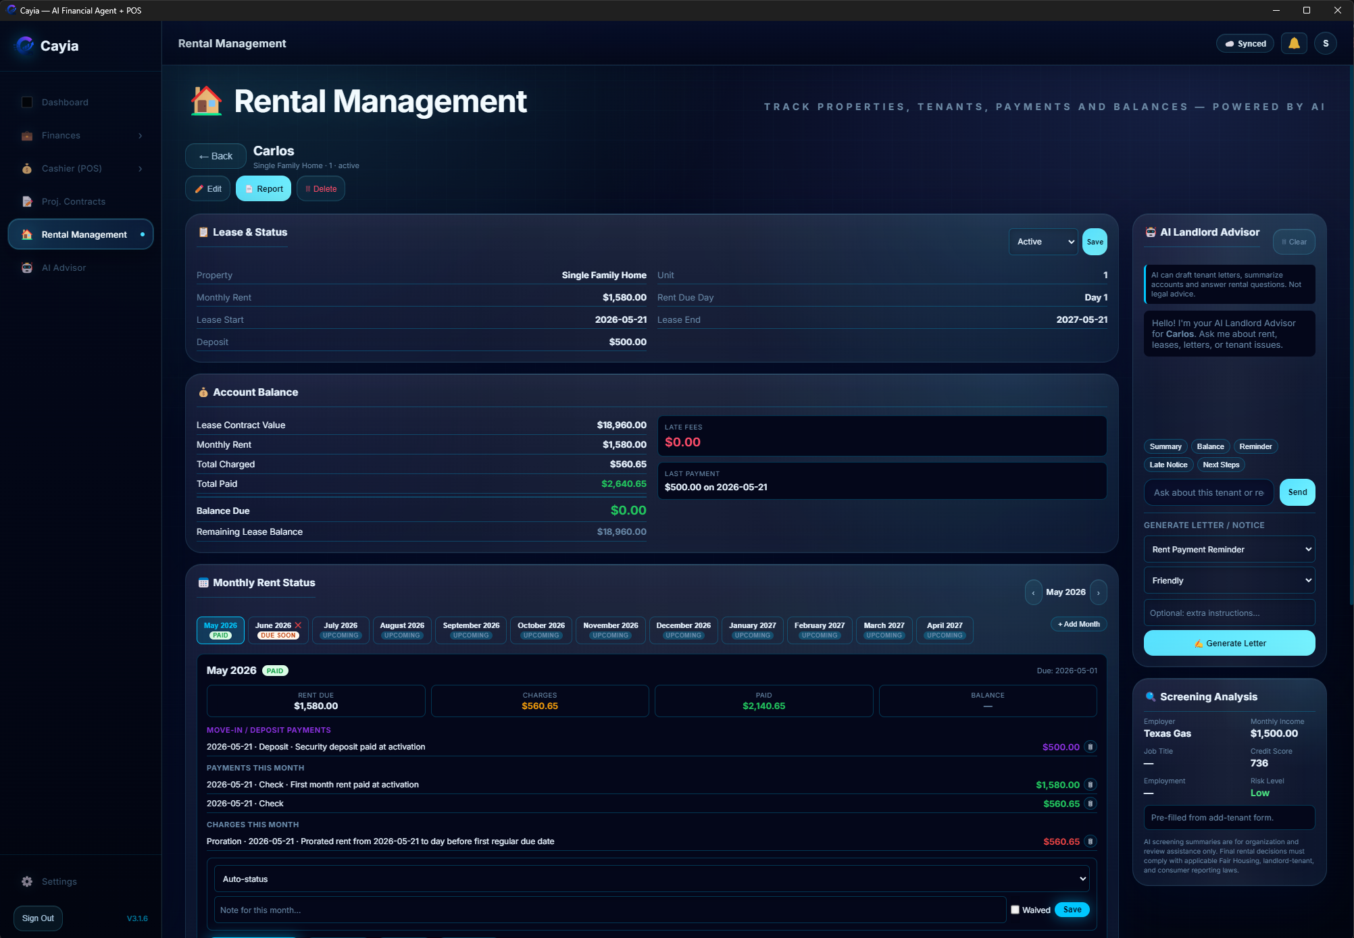The width and height of the screenshot is (1354, 938).
Task: Click the Pre-filled from add-tenant form field
Action: 1229,818
